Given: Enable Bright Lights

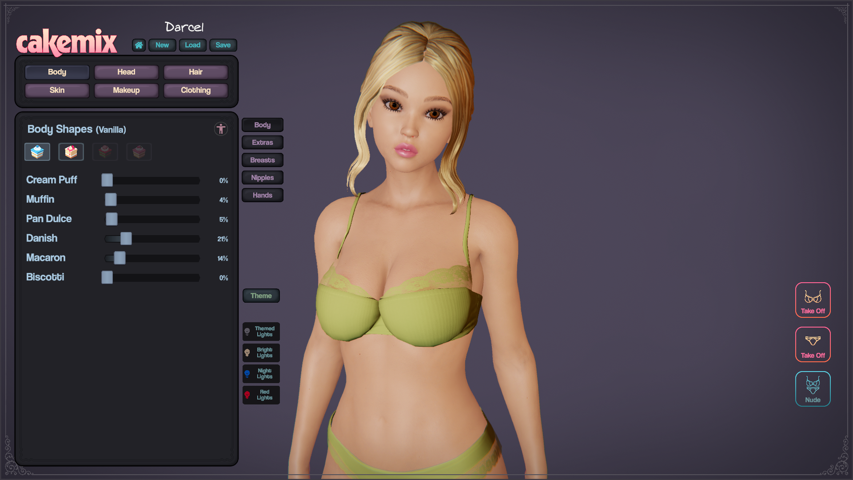Looking at the screenshot, I should [261, 352].
